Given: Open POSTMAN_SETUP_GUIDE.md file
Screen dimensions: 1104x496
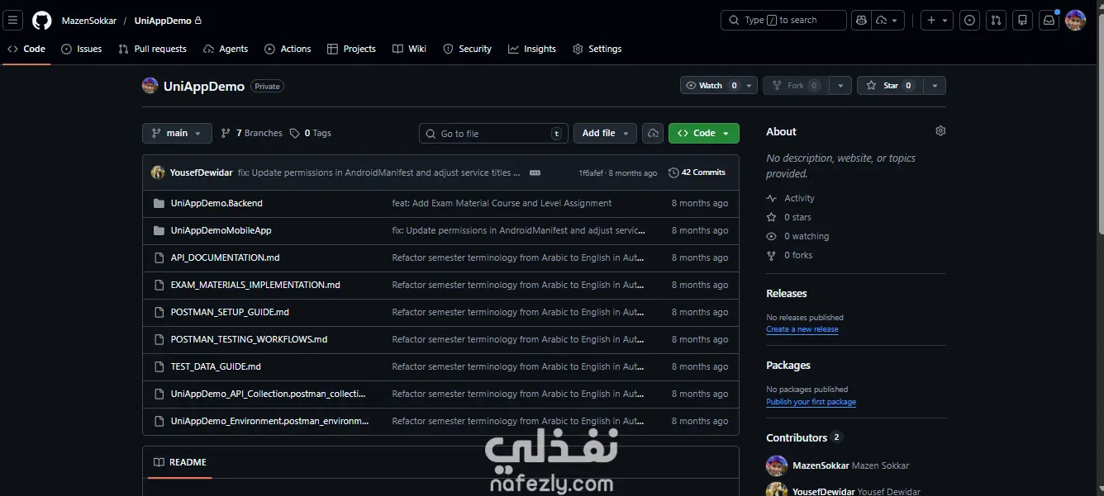Looking at the screenshot, I should (x=230, y=312).
